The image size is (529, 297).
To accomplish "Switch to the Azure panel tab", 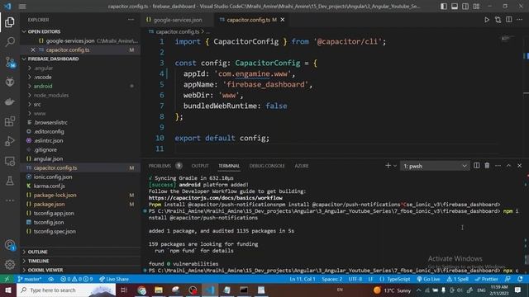I will point(301,166).
